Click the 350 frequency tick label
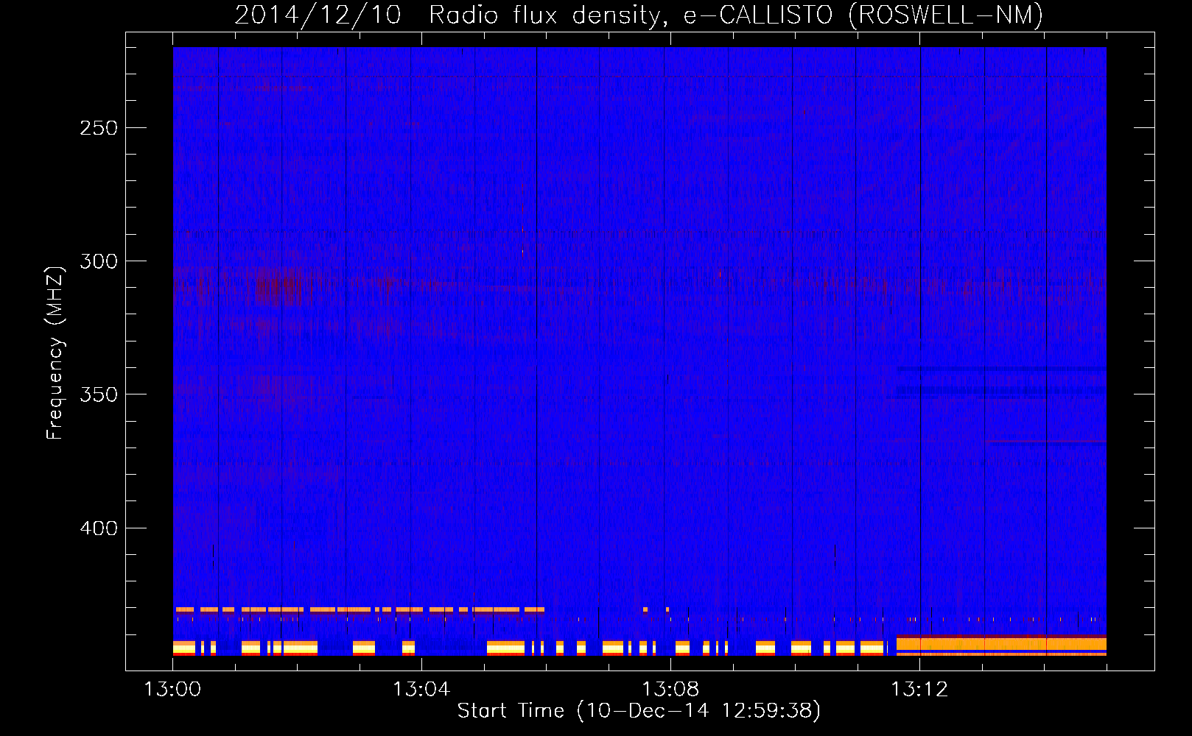1192x736 pixels. [x=99, y=394]
